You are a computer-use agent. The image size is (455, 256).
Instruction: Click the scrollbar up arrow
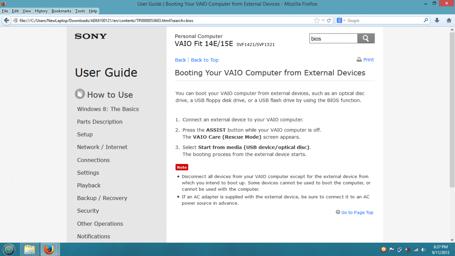point(452,29)
